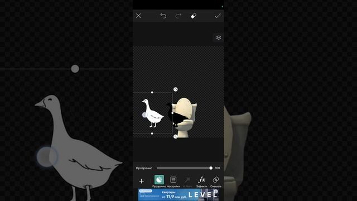
Task: Select the dimmed magic wand tool
Action: click(x=187, y=181)
